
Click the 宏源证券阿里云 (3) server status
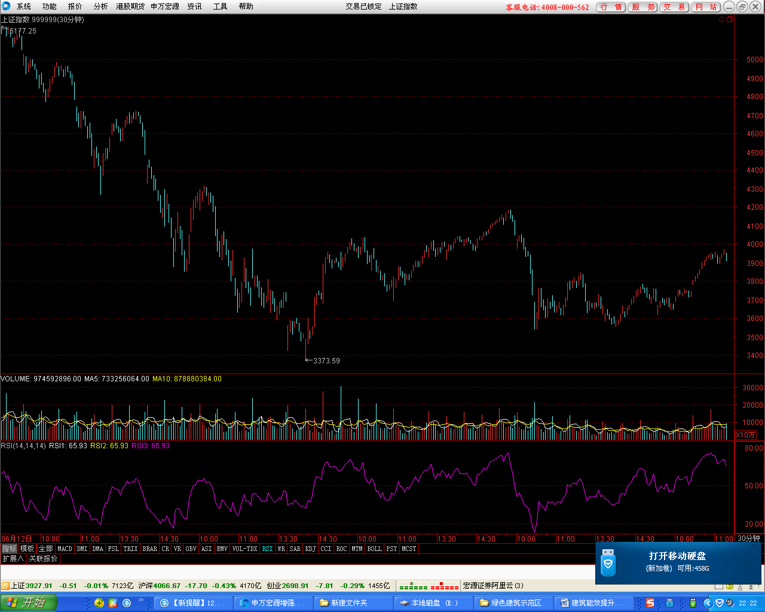click(493, 586)
